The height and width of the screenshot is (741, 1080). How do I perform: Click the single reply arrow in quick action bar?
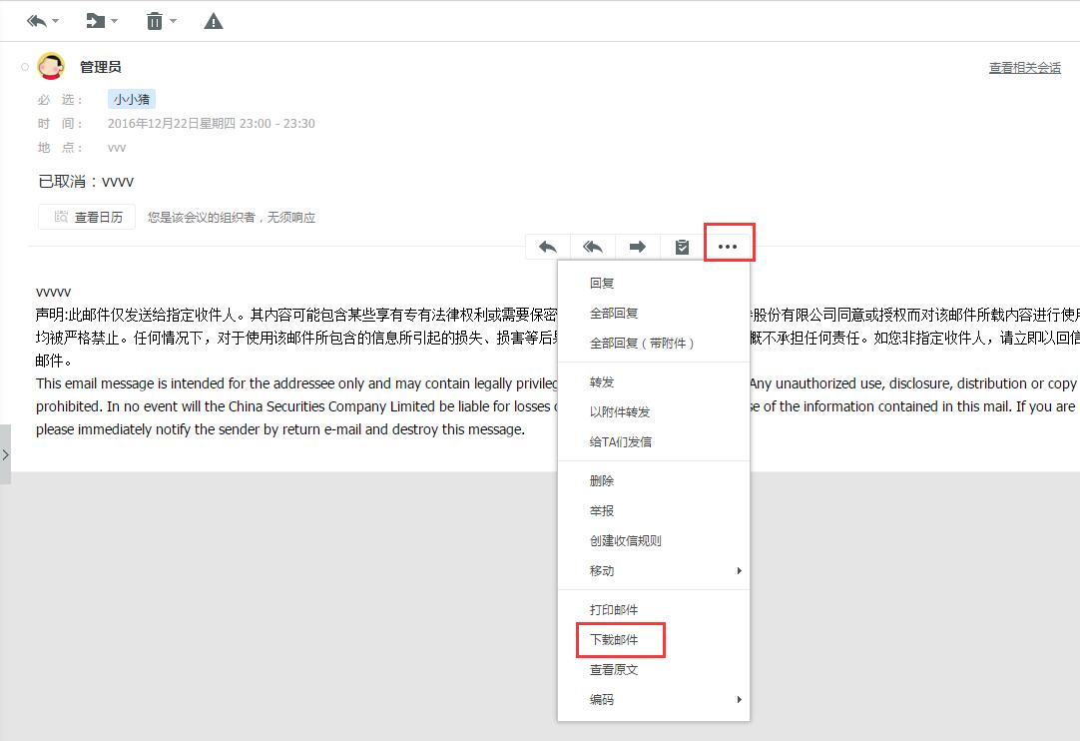tap(548, 247)
